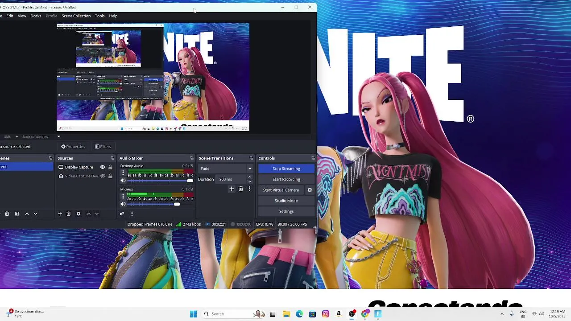Open Desktop Audio three-dot options menu
Screen dimensions: 571x321
(x=123, y=173)
